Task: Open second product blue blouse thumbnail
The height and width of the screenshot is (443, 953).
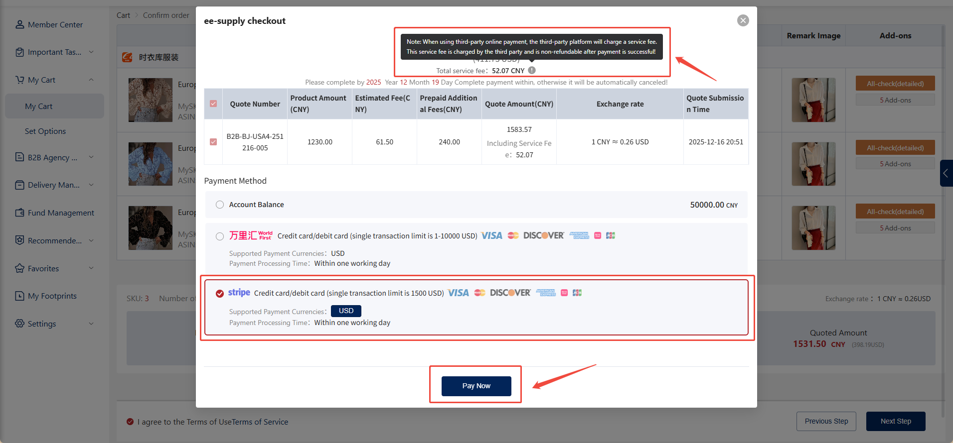Action: click(151, 164)
